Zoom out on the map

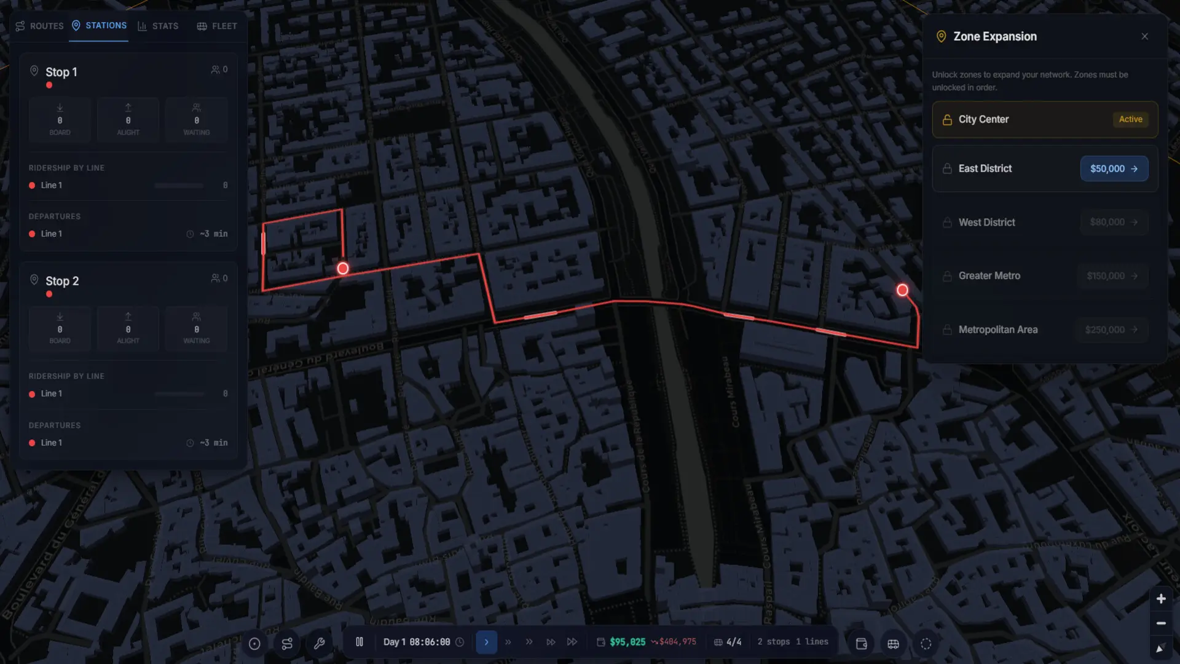pos(1161,623)
